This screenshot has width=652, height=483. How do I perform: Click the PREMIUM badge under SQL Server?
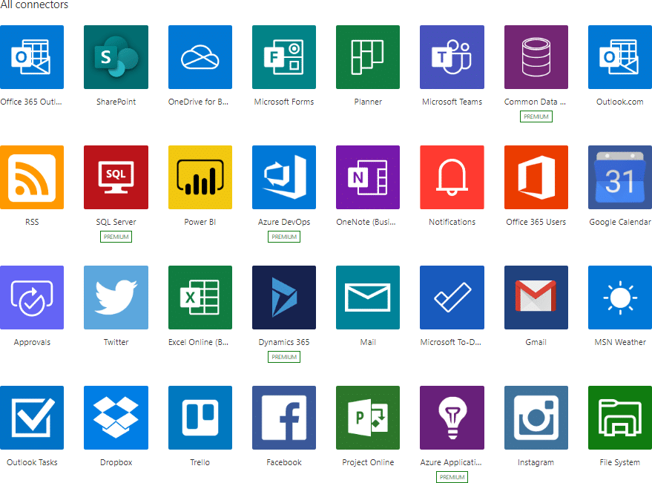[116, 237]
